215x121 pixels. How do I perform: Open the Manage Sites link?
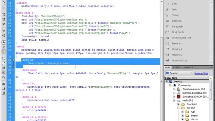pyautogui.click(x=201, y=73)
